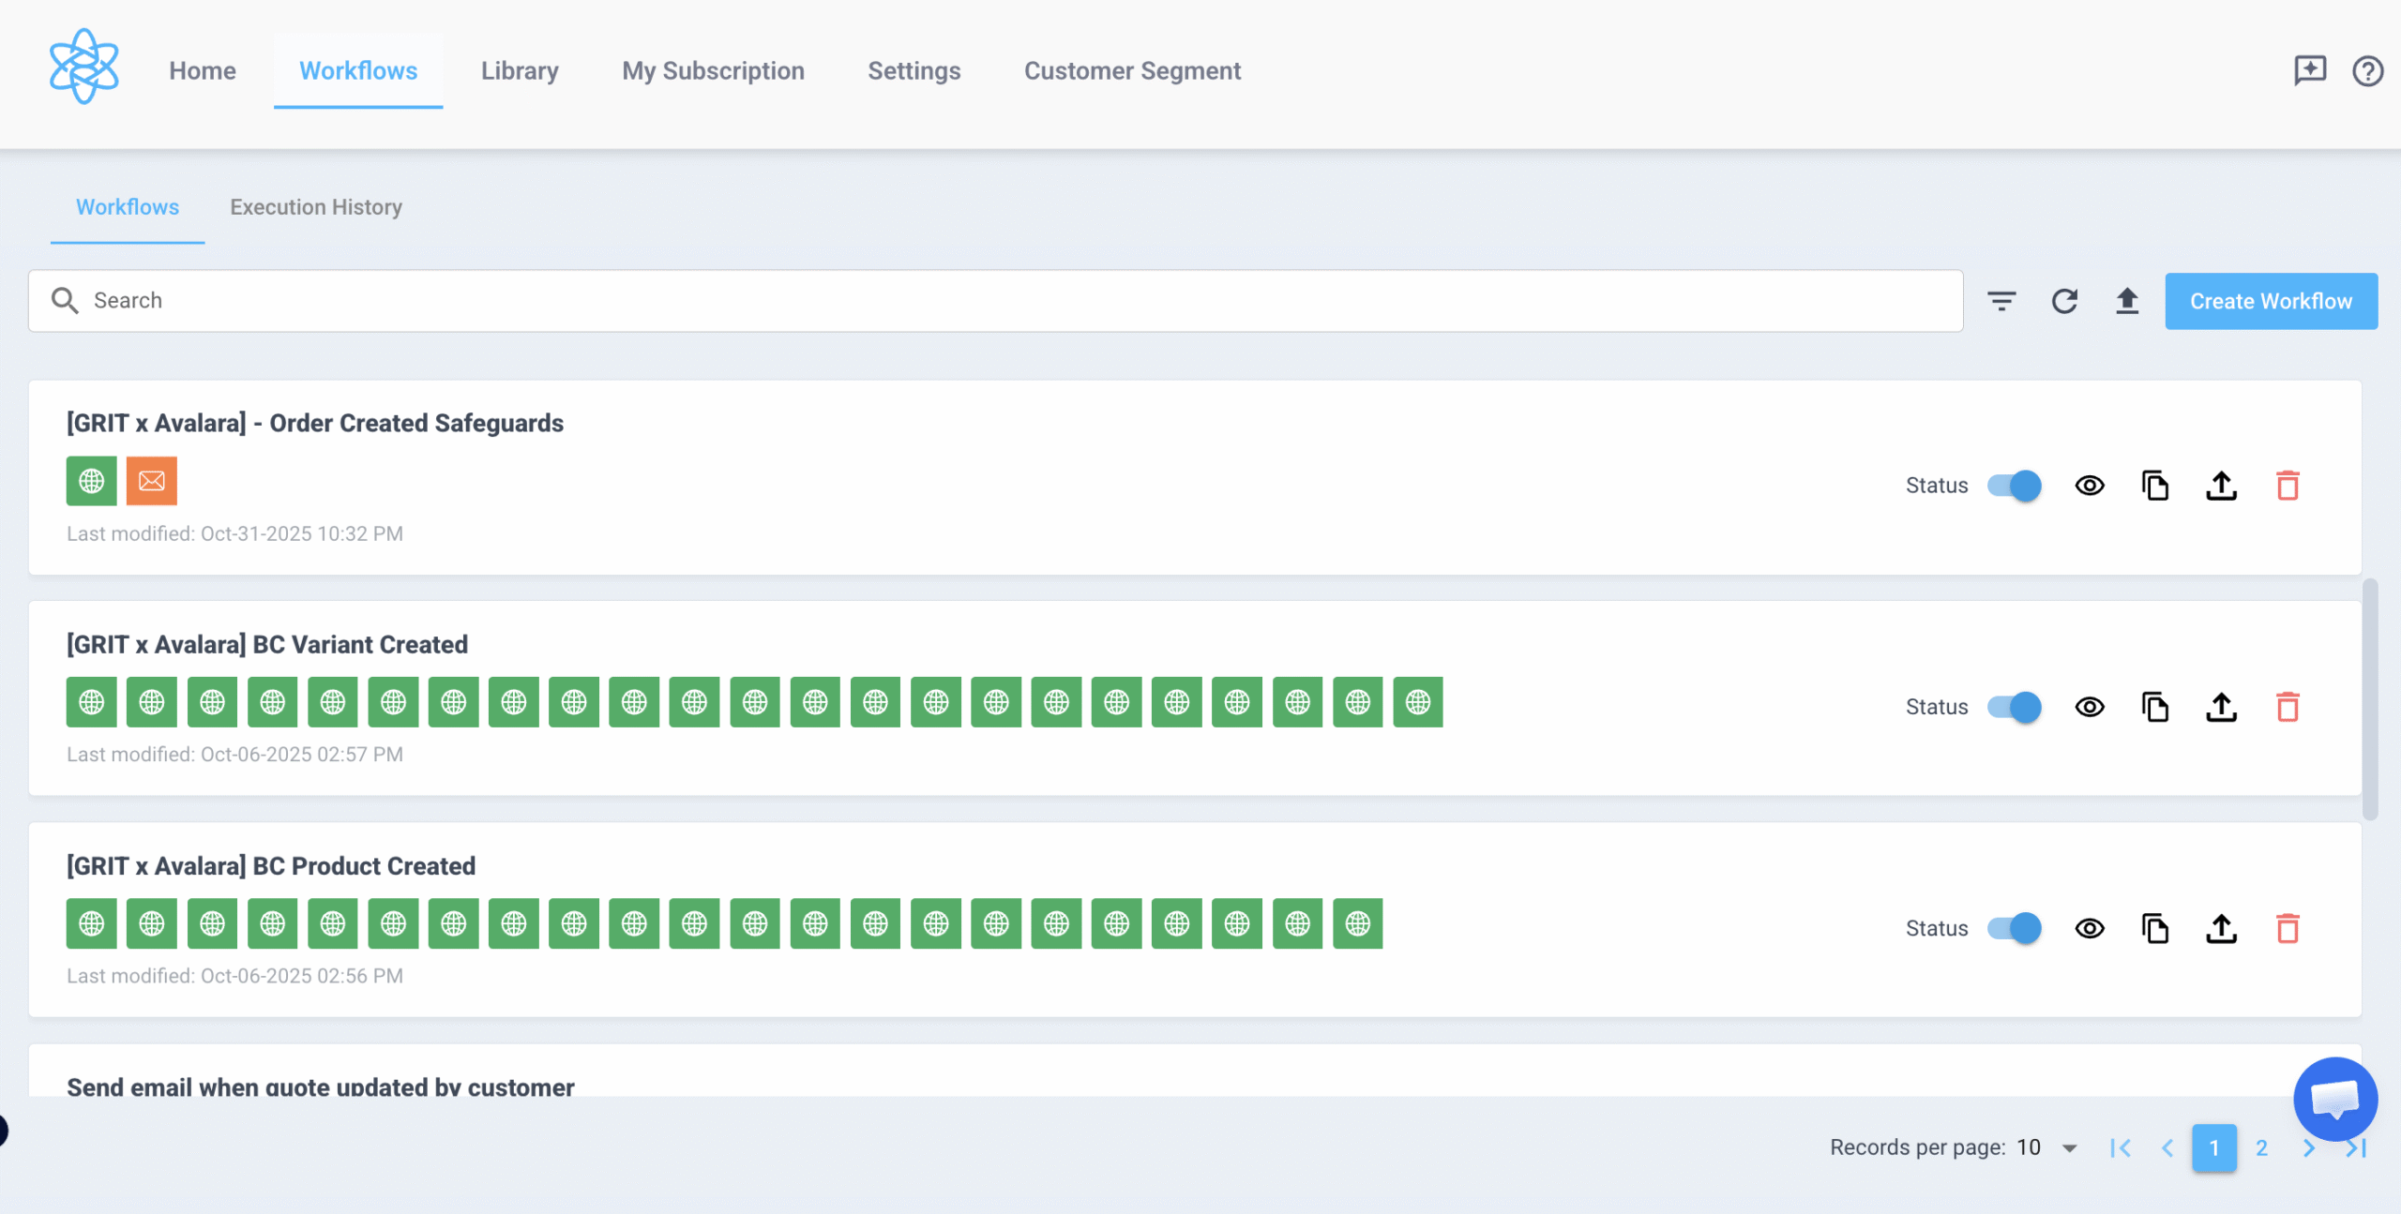This screenshot has height=1214, width=2401.
Task: Click the import upload icon beside Create Workflow
Action: (x=2127, y=301)
